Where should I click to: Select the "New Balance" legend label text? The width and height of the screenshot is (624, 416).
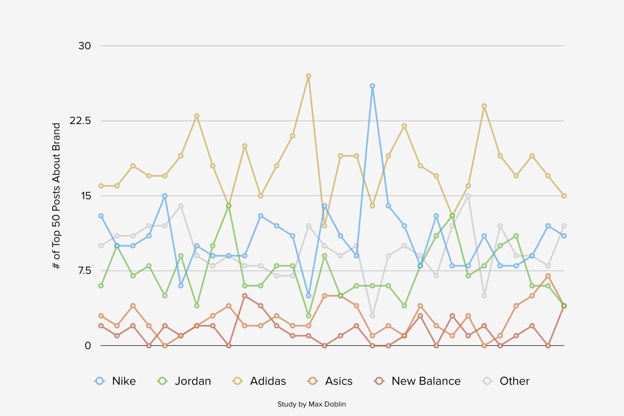(426, 381)
